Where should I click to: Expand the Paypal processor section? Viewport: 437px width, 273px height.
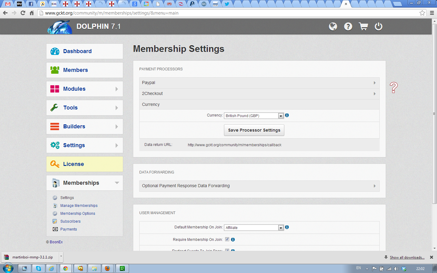click(x=259, y=83)
